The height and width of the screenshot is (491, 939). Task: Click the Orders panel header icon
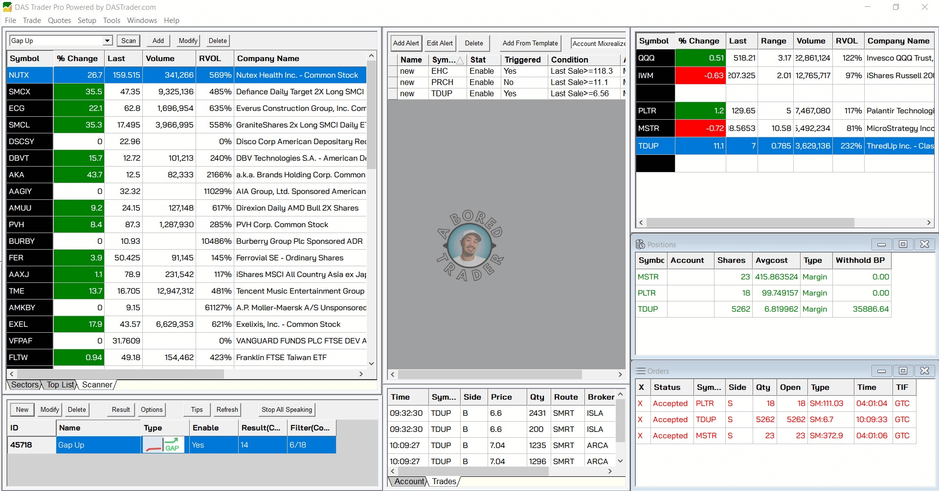(640, 371)
